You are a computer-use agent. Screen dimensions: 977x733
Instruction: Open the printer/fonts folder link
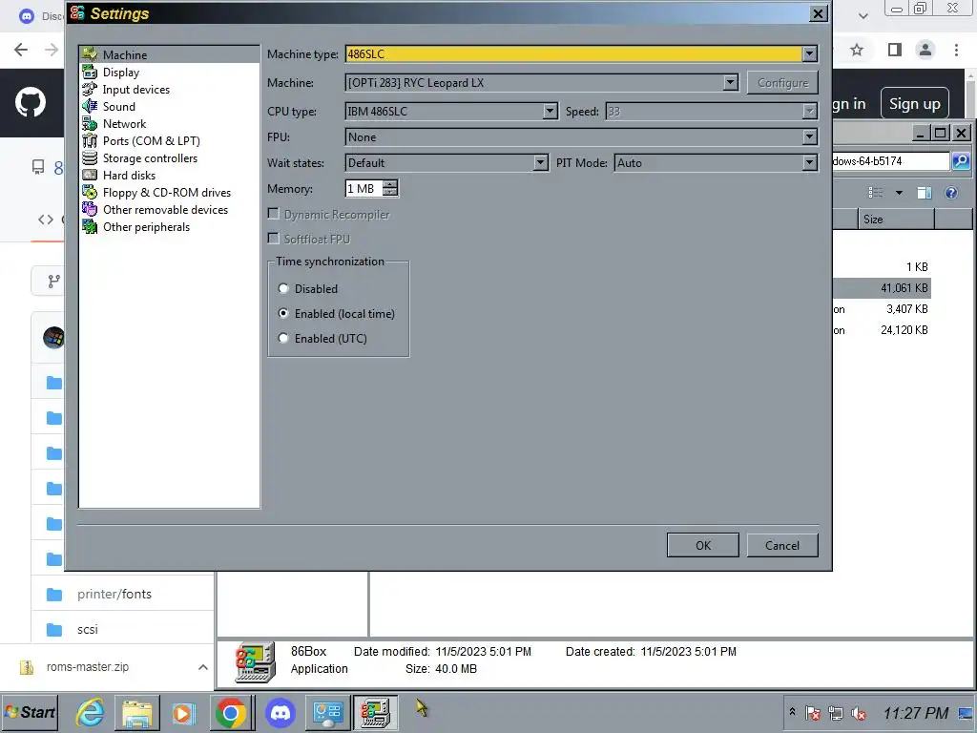click(x=114, y=594)
